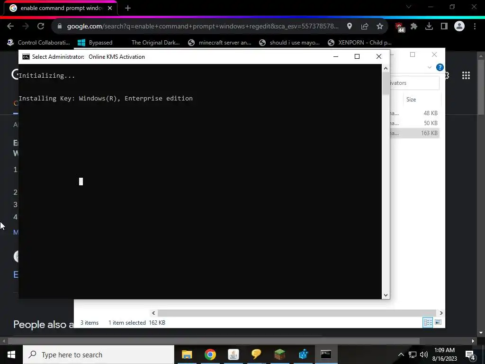Viewport: 485px width, 364px height.
Task: Open Minecraft from the taskbar
Action: (279, 355)
